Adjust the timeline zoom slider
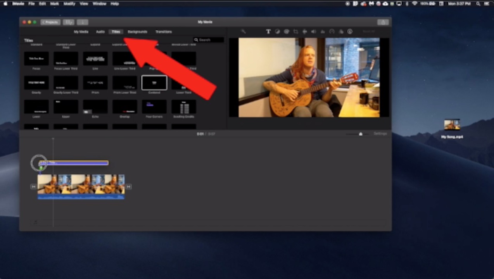 pyautogui.click(x=360, y=134)
